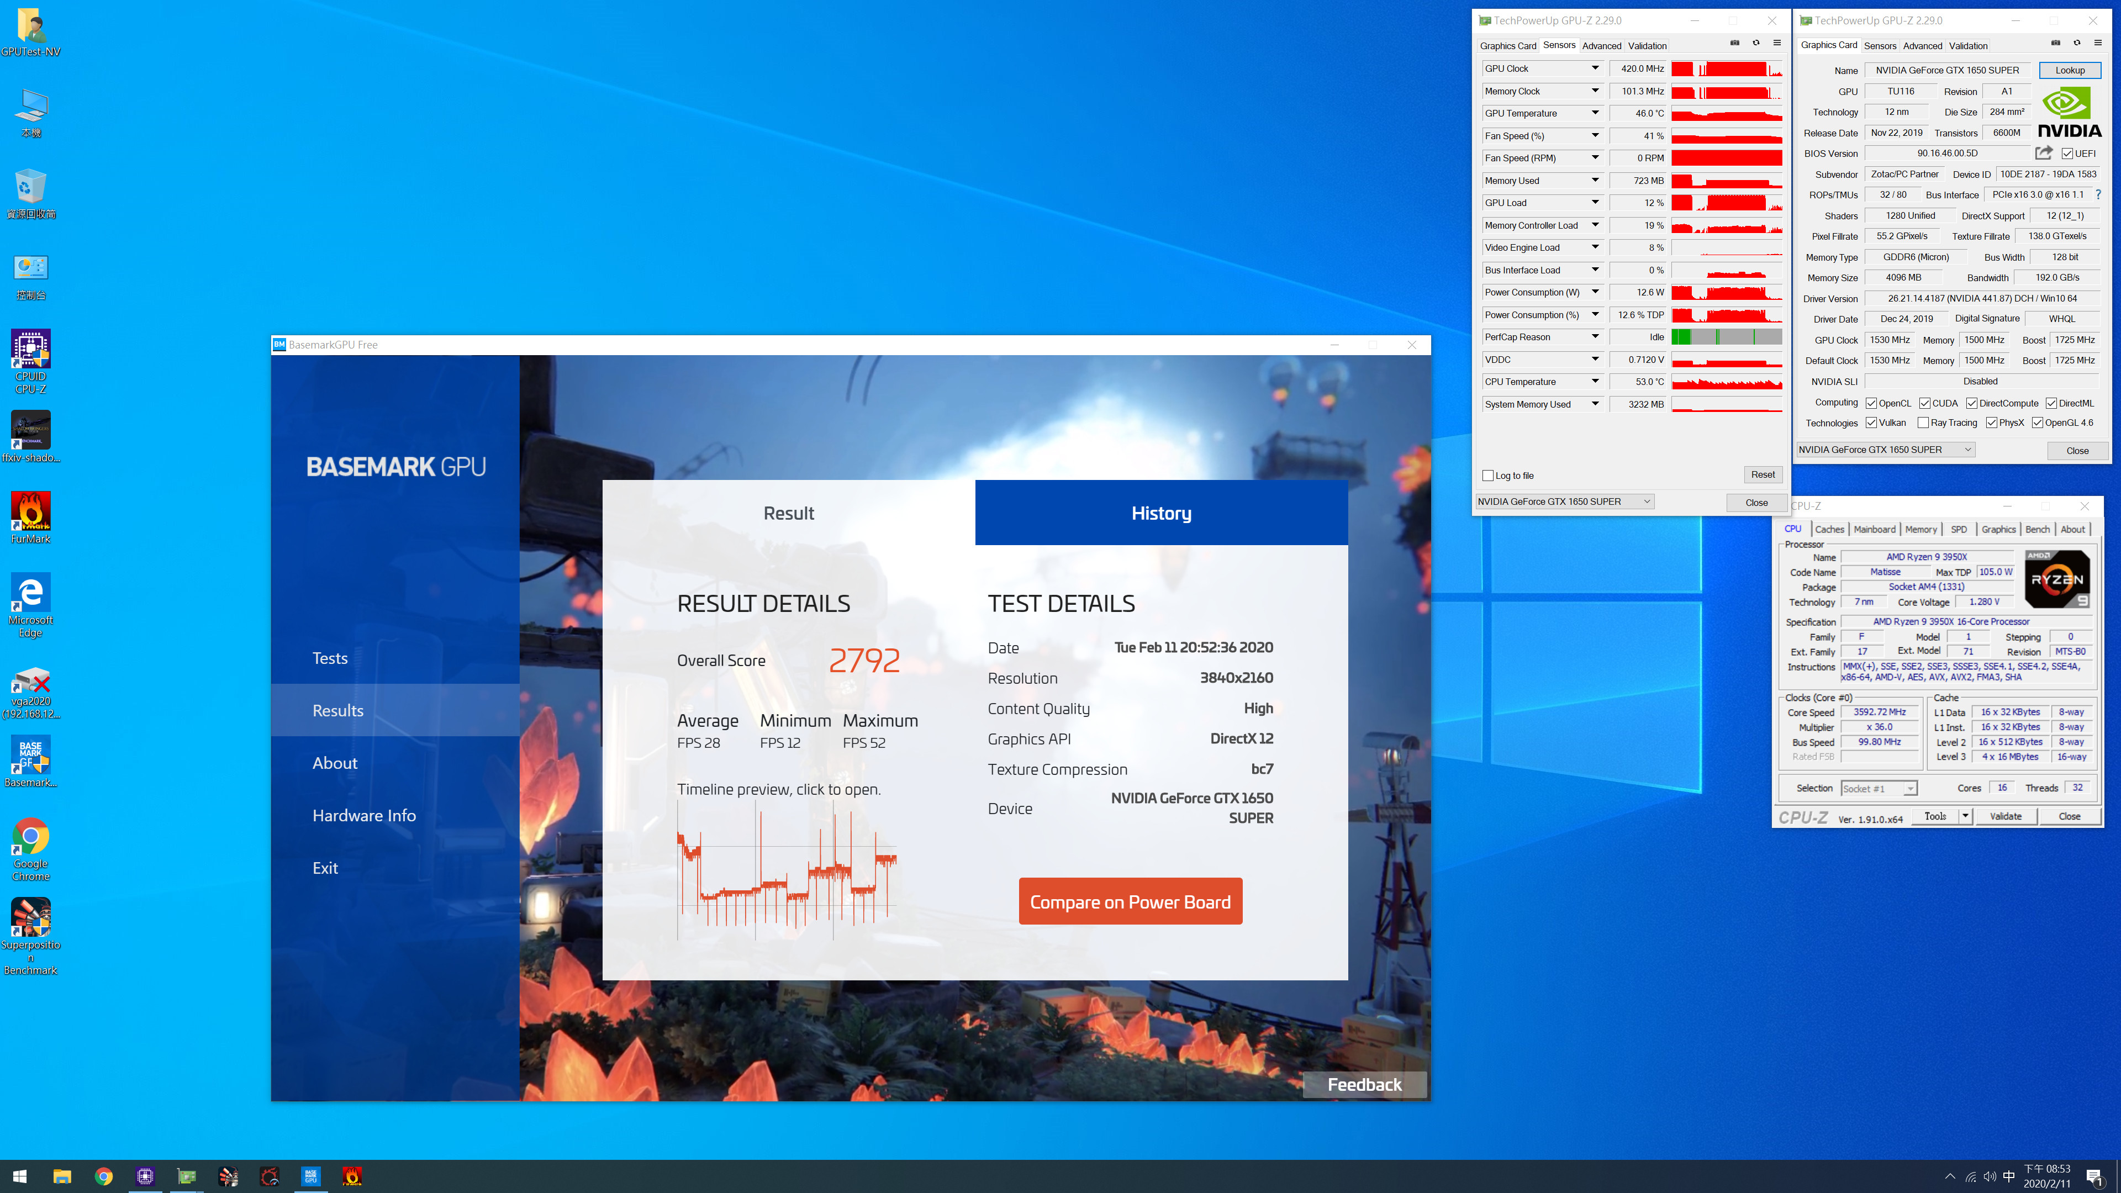Click the PerfCap Reason colored bar
The image size is (2121, 1193).
pos(1727,337)
